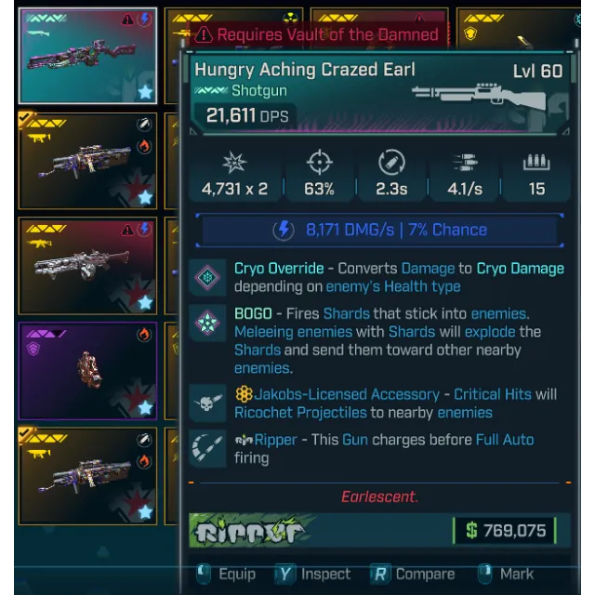Click the Ripper manufacturer logo banner

point(250,531)
